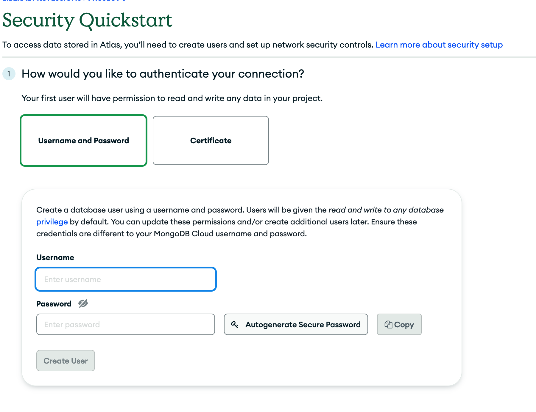Autogenerate Secure Password
Image resolution: width=536 pixels, height=412 pixels.
tap(296, 324)
